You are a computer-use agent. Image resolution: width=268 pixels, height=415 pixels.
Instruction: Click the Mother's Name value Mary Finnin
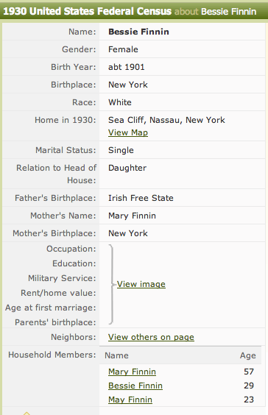(132, 216)
